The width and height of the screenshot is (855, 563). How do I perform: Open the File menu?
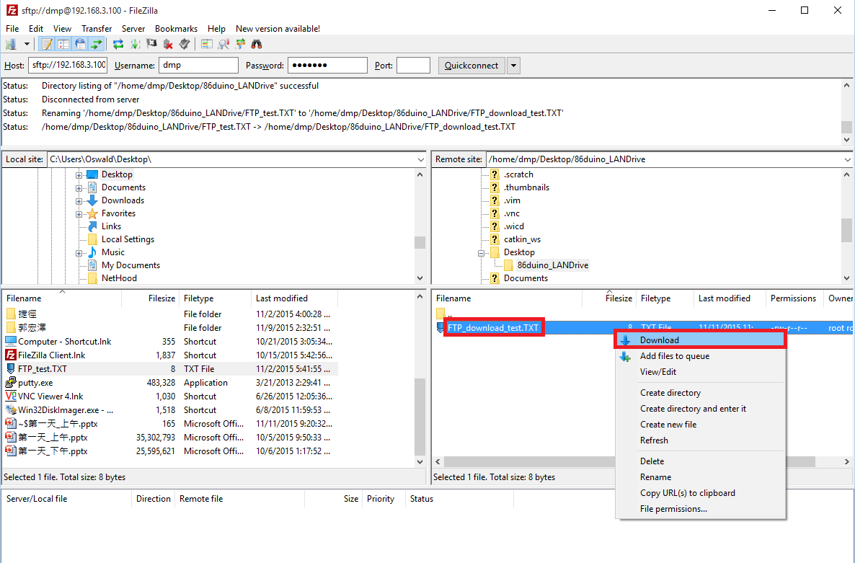[12, 28]
